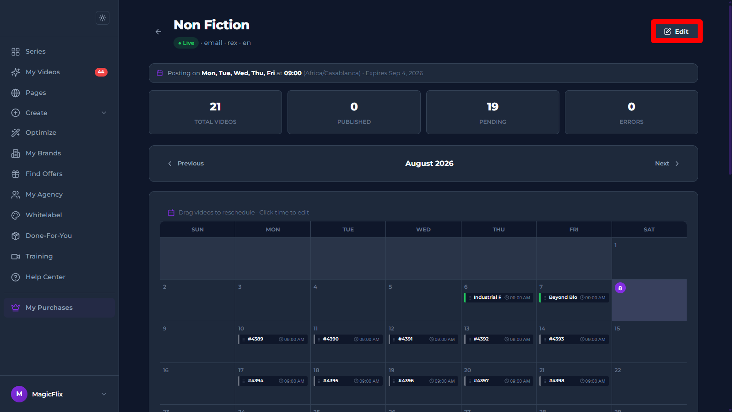Open Done-For-You in the sidebar
Screen dimensions: 732x412
click(59, 236)
